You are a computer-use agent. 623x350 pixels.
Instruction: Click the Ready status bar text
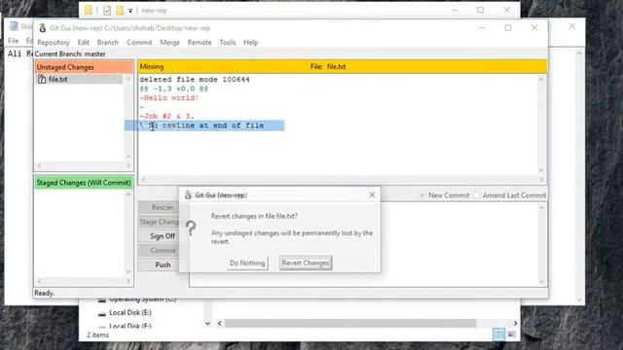pos(45,293)
